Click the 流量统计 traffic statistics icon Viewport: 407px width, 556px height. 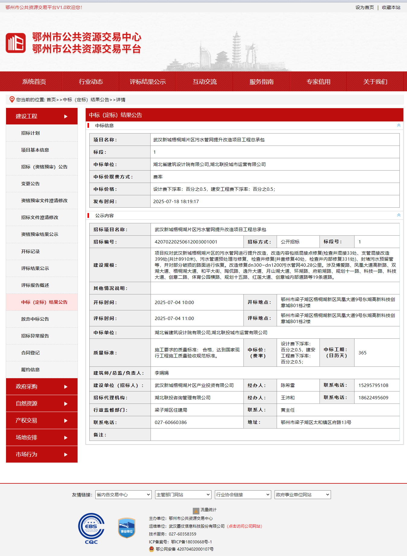[x=196, y=510]
